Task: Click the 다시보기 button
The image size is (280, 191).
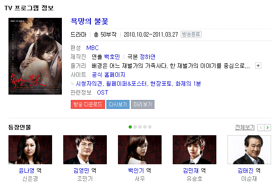Action: 118,104
